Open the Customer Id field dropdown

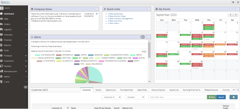pos(111,97)
